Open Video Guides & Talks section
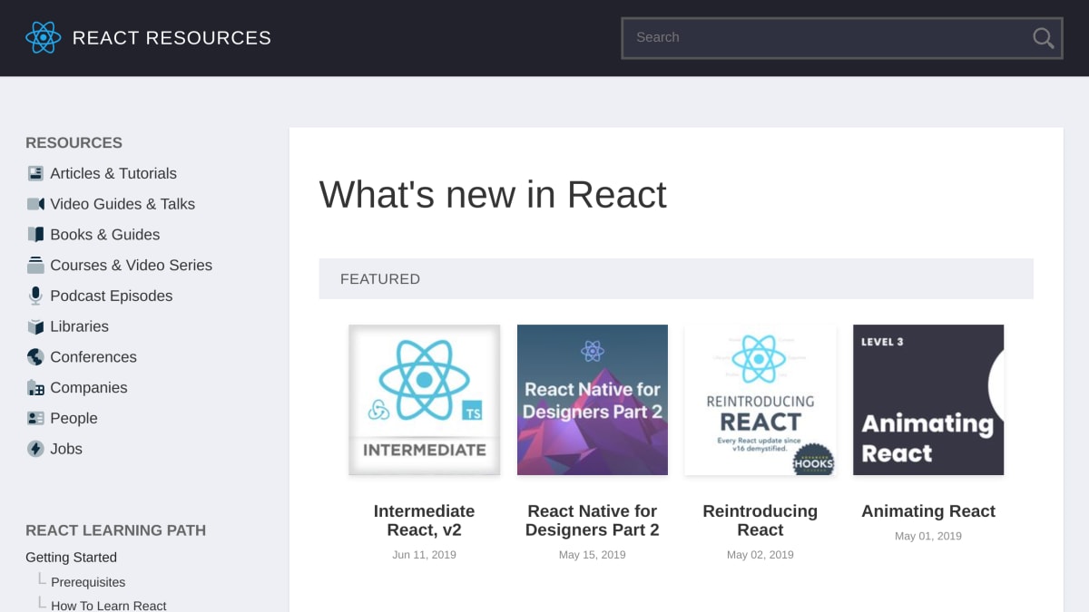The height and width of the screenshot is (612, 1089). [123, 204]
